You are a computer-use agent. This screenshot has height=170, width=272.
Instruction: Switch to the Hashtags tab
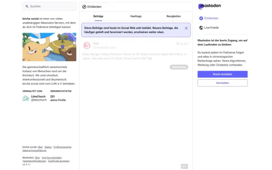pos(136,16)
